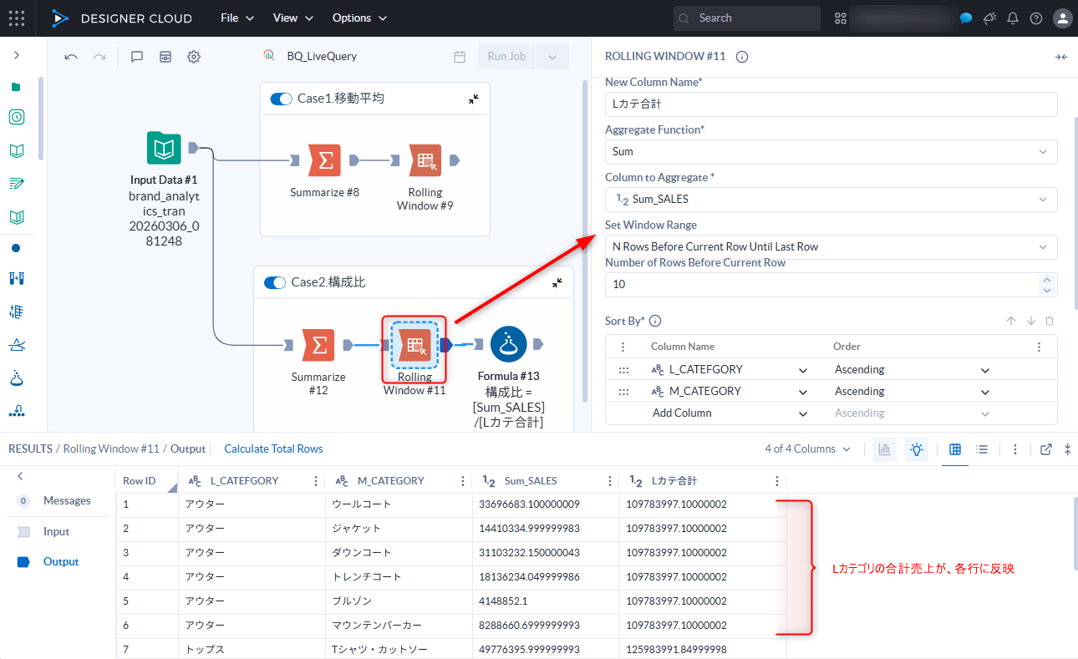Click the Input Data #1 node
The image size is (1078, 659).
point(164,149)
